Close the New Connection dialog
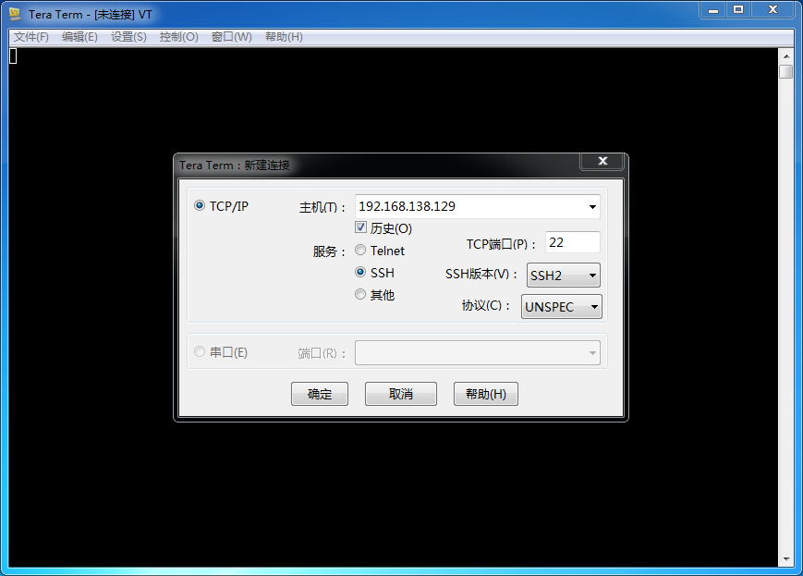The width and height of the screenshot is (803, 576). (x=602, y=161)
